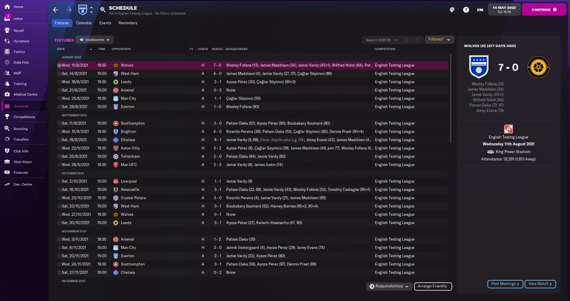Click Tottenham in opposition column
The image size is (570, 301).
(130, 157)
